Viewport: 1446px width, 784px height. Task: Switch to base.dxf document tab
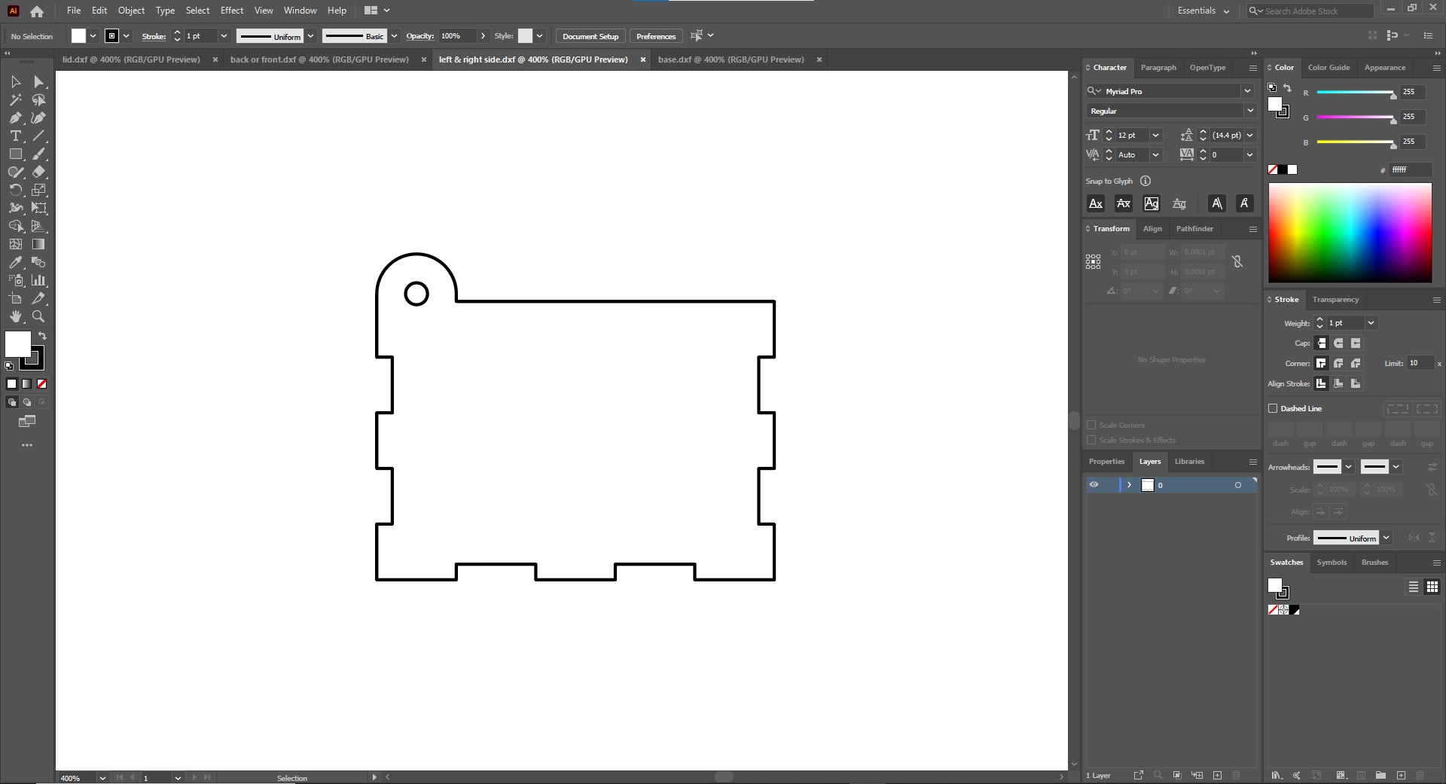pos(731,59)
